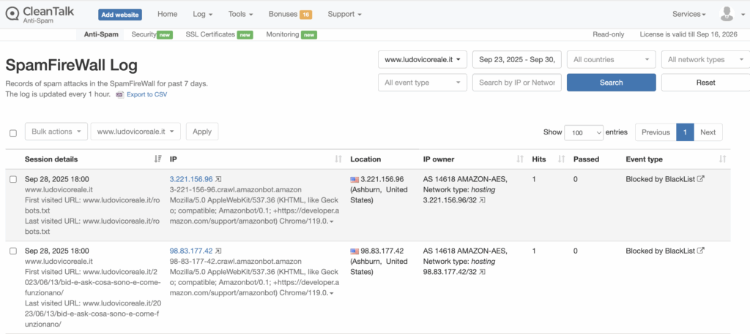Sort by Session details column icon

point(158,159)
